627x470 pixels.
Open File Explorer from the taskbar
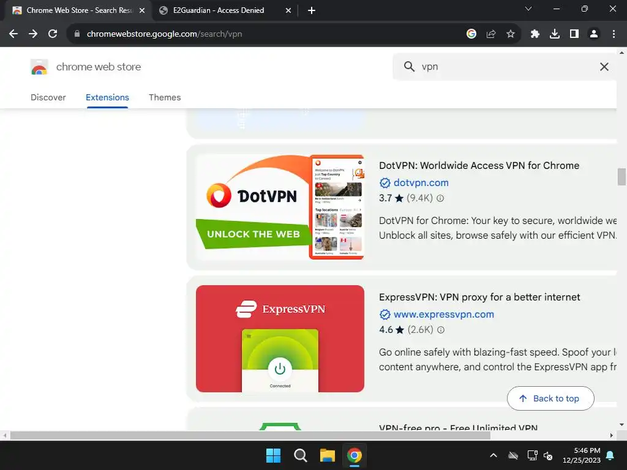[327, 455]
